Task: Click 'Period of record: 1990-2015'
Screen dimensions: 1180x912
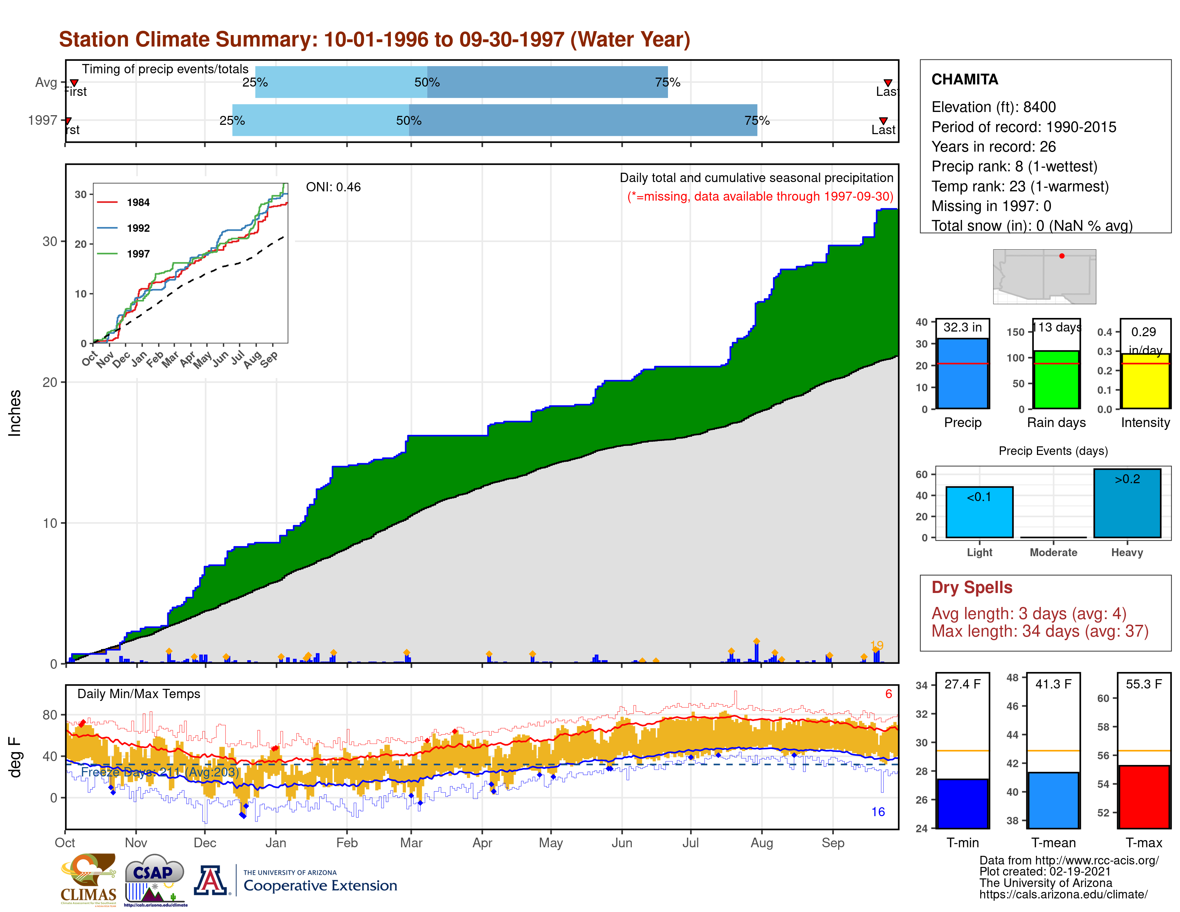Action: pos(1024,127)
